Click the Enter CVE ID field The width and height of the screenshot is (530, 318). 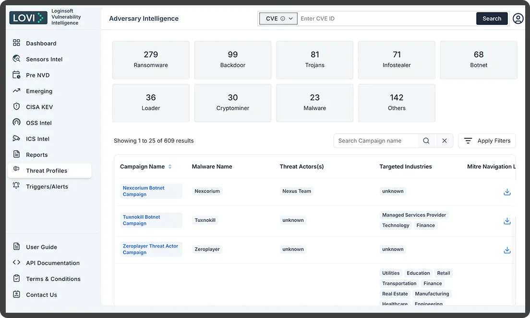(x=386, y=19)
